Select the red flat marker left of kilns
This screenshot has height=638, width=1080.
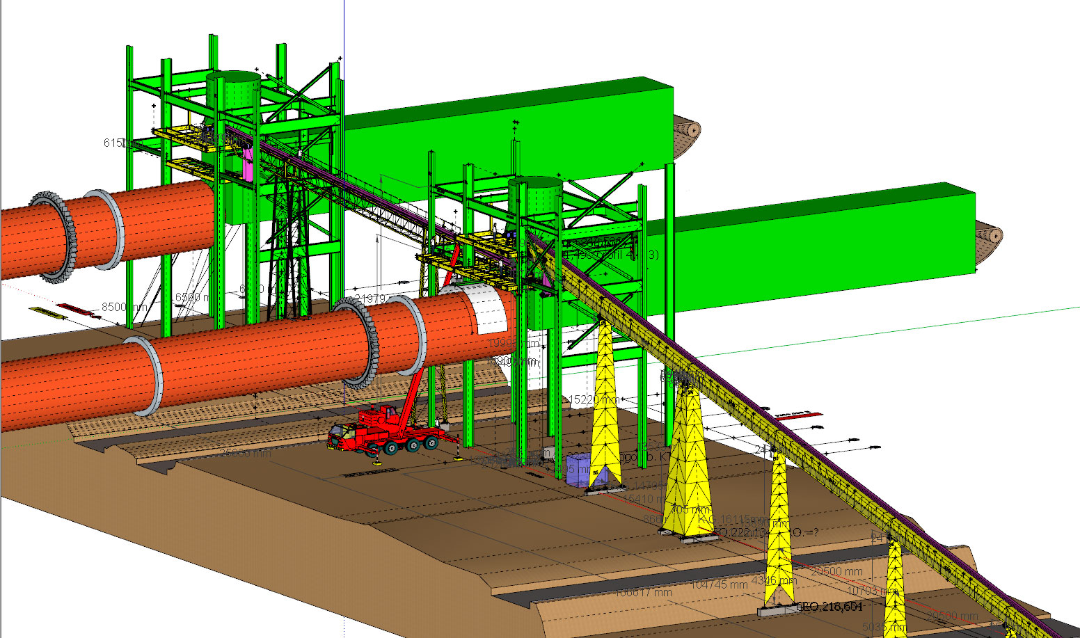click(73, 308)
